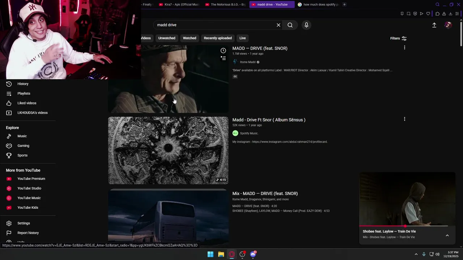Image resolution: width=463 pixels, height=260 pixels.
Task: Click the browser pin icon
Action: coord(402,14)
